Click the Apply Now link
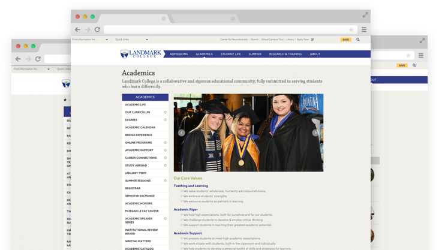Image resolution: width=439 pixels, height=250 pixels. click(x=303, y=40)
